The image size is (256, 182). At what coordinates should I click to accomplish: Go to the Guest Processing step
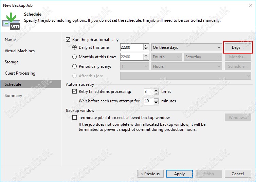coord(20,73)
